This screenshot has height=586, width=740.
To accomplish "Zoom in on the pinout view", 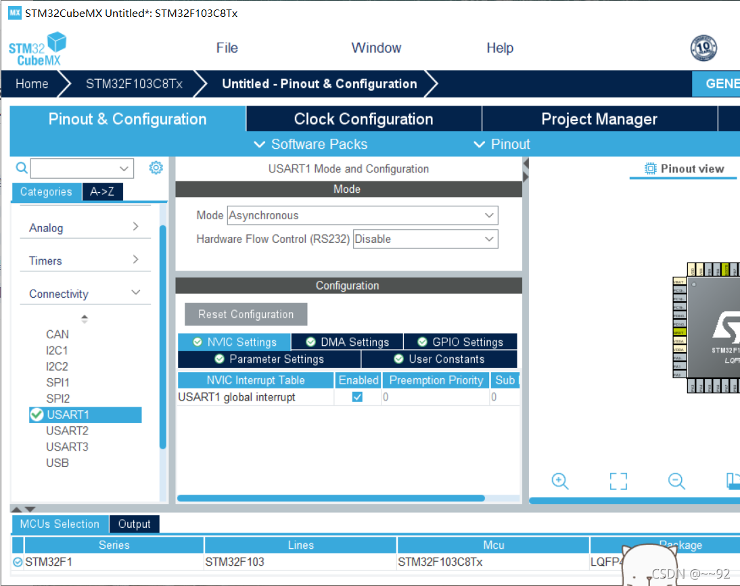I will pyautogui.click(x=559, y=480).
